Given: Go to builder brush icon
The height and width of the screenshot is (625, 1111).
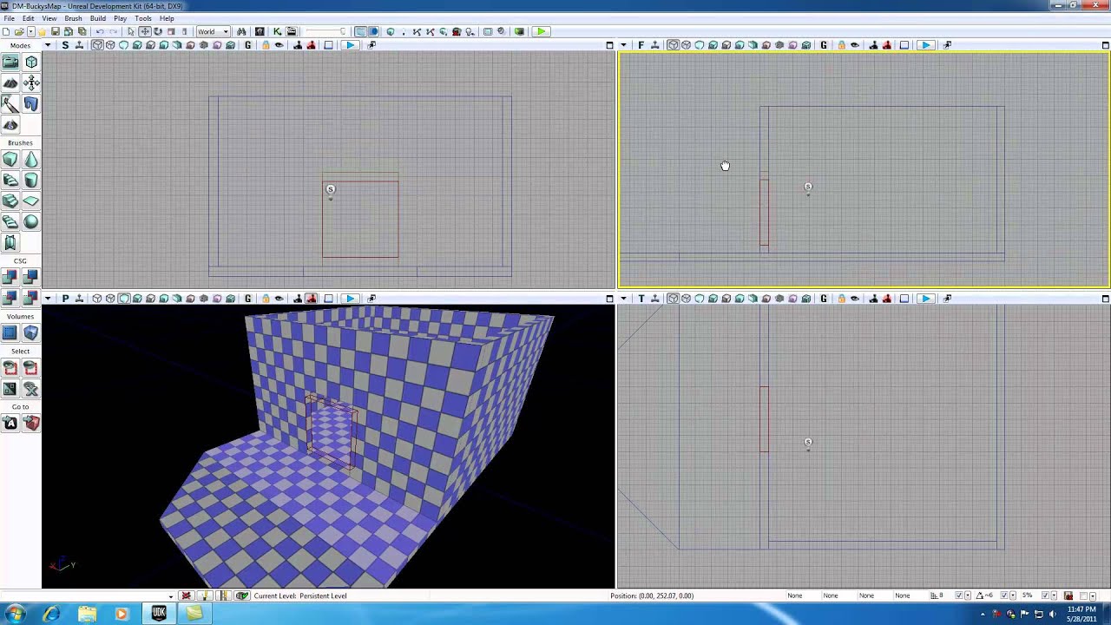Looking at the screenshot, I should point(31,423).
